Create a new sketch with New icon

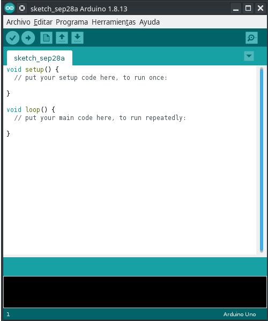(46, 38)
